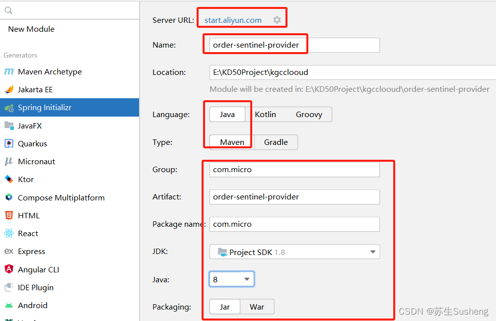The image size is (496, 321).
Task: Click the Packaging label
Action: click(x=172, y=307)
